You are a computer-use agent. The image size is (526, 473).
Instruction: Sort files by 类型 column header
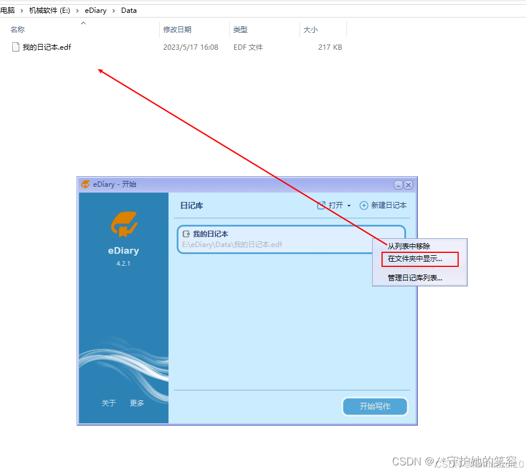coord(240,29)
